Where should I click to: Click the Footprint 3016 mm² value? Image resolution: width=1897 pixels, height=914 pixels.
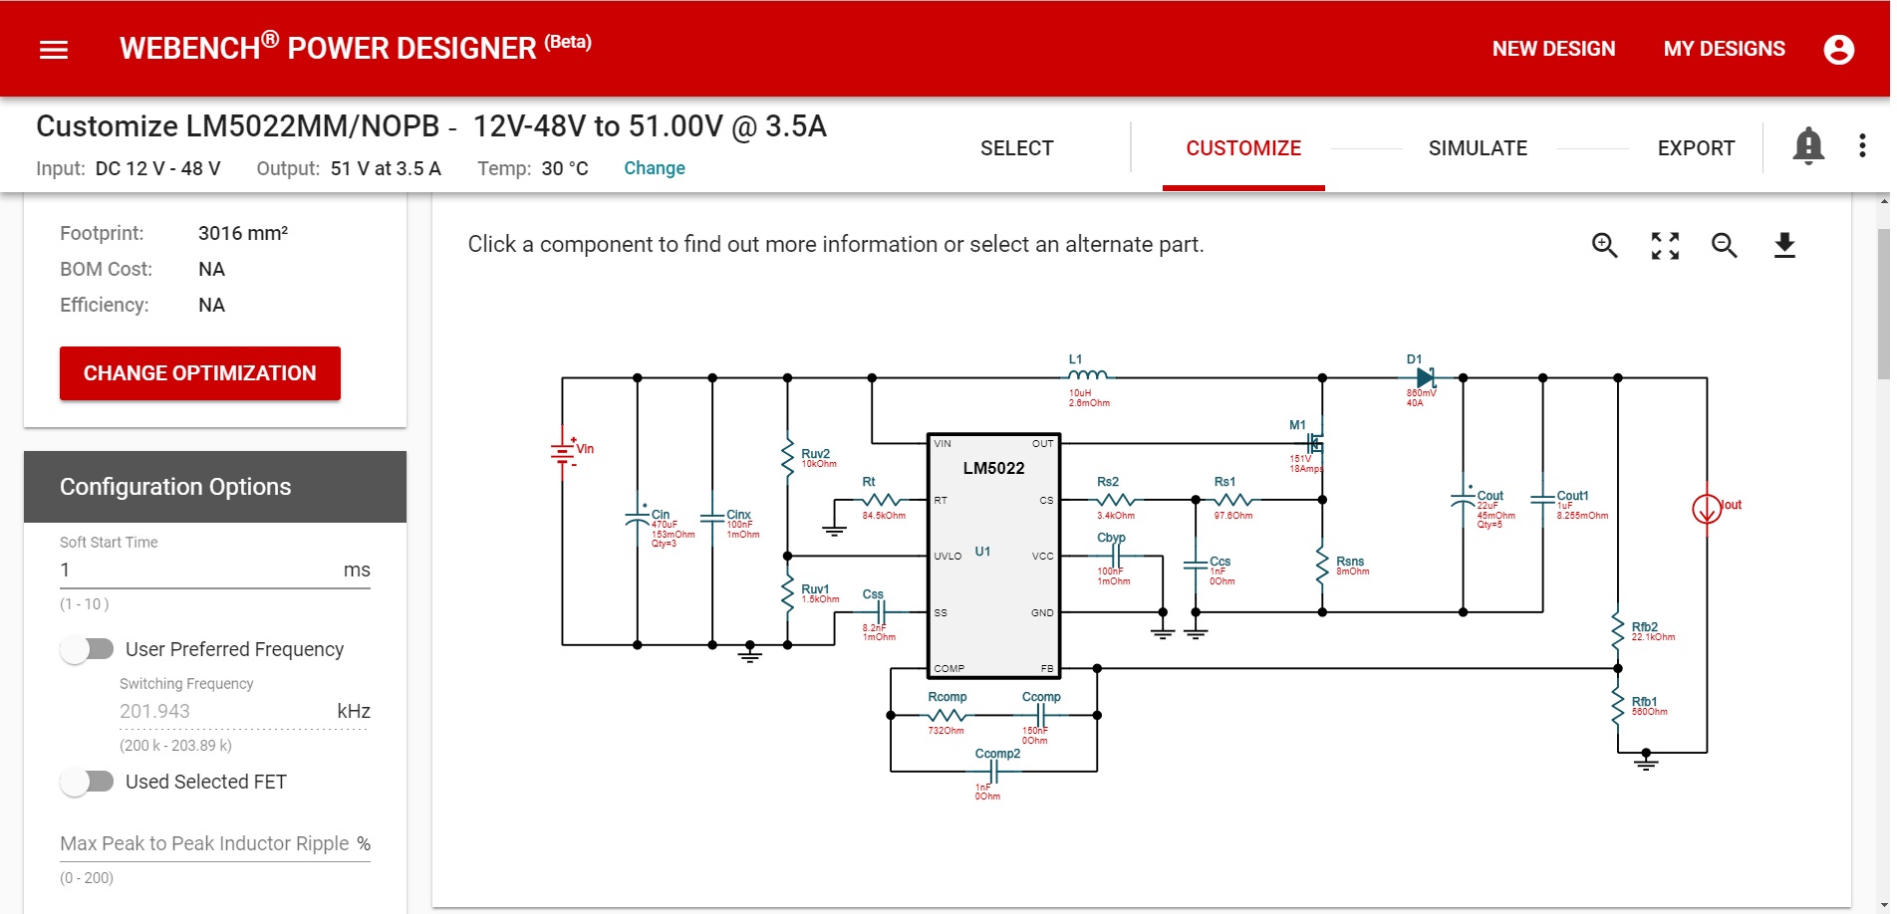tap(243, 233)
